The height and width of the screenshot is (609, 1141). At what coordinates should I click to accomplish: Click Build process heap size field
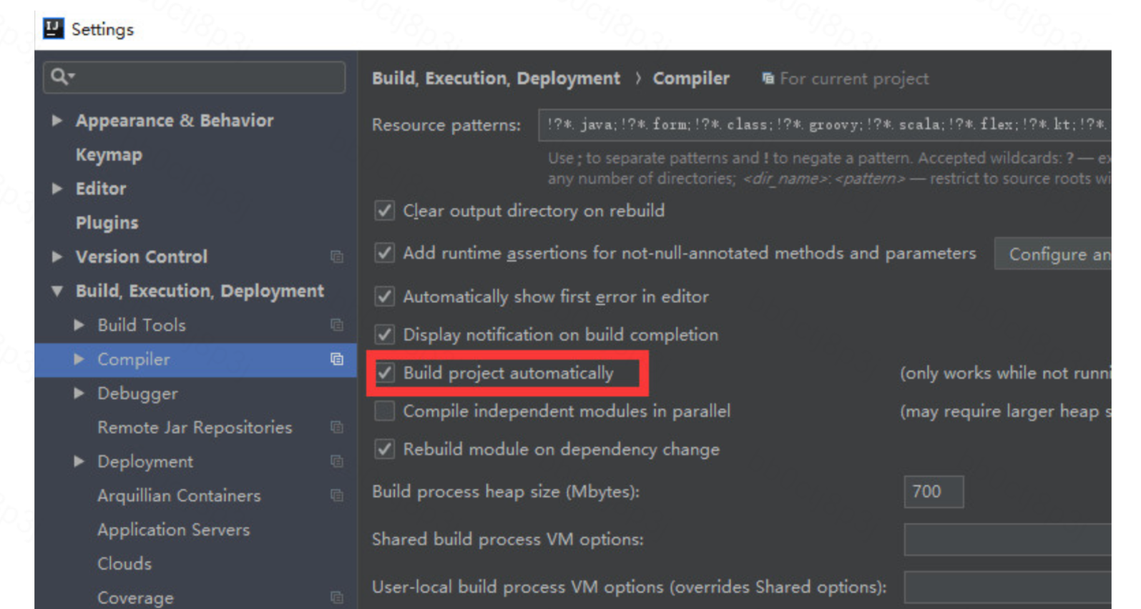click(x=934, y=492)
